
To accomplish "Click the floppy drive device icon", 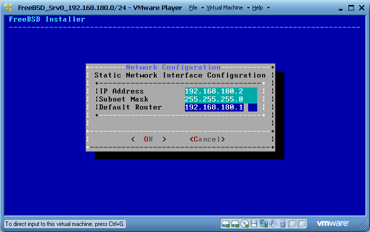I will (254, 223).
